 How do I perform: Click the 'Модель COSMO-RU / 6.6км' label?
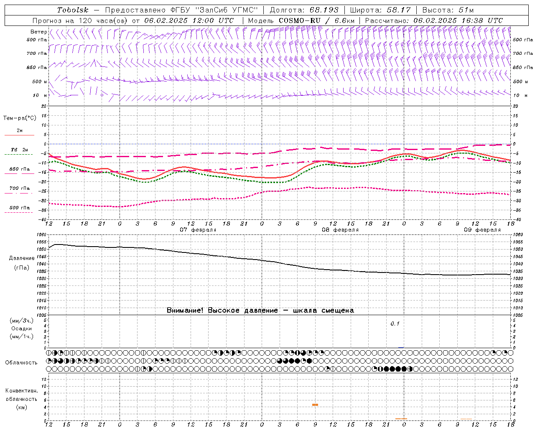click(301, 20)
